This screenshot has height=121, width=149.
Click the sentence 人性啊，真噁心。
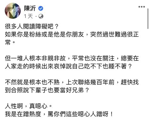click(x=29, y=106)
